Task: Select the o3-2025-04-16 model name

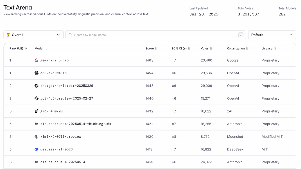Action: (53, 73)
